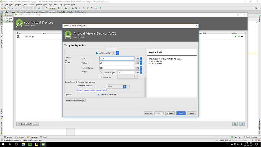Click the Android Studio taskbar icon
261x147 pixels.
[x=43, y=144]
